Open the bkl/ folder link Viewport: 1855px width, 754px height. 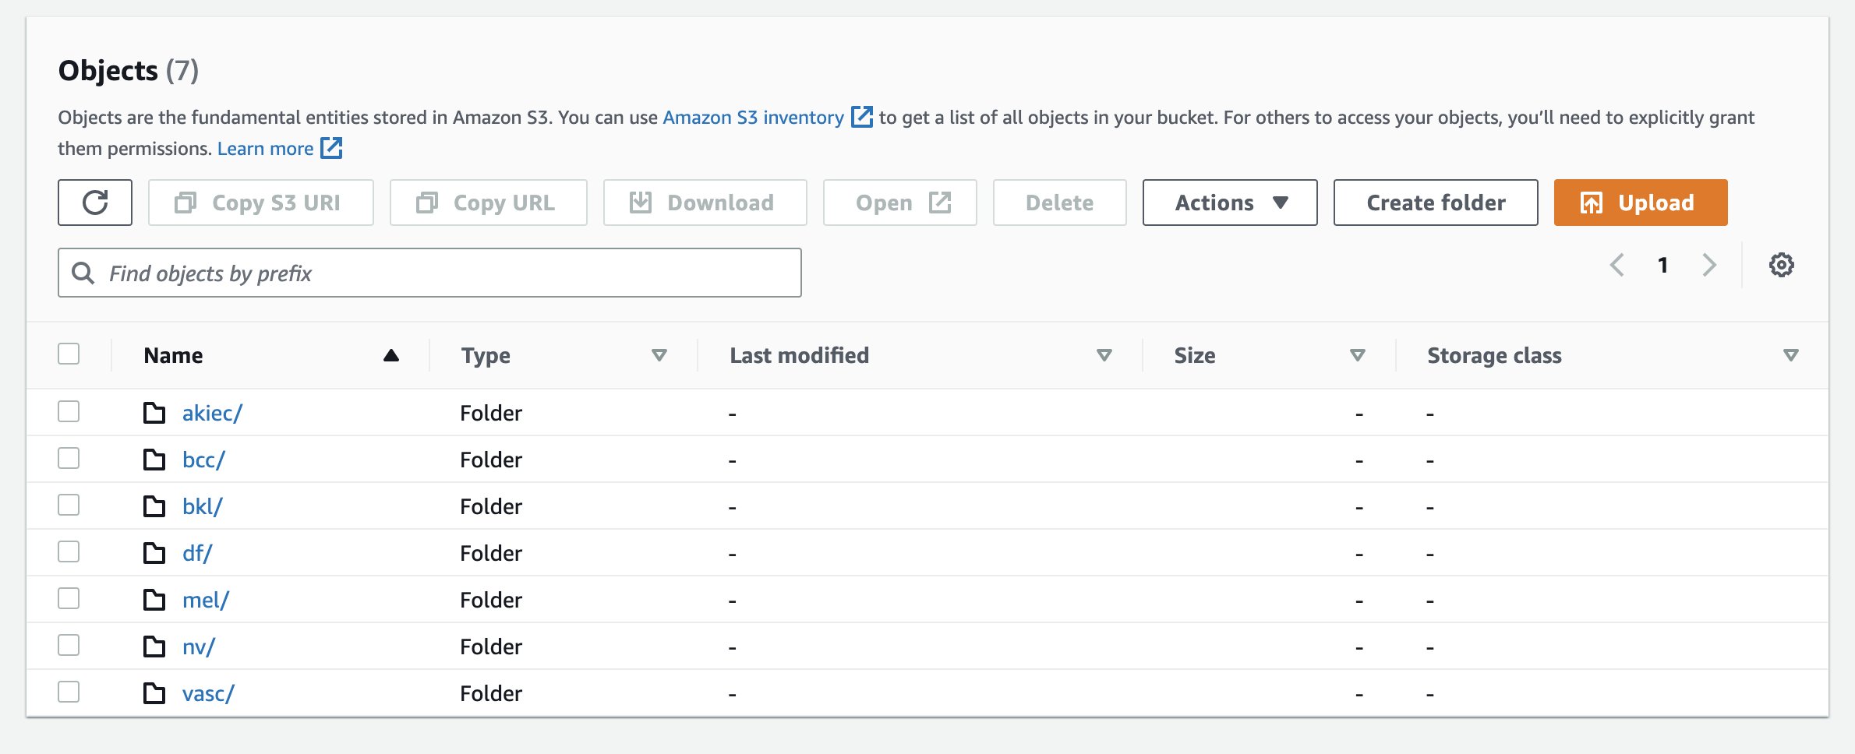coord(203,506)
